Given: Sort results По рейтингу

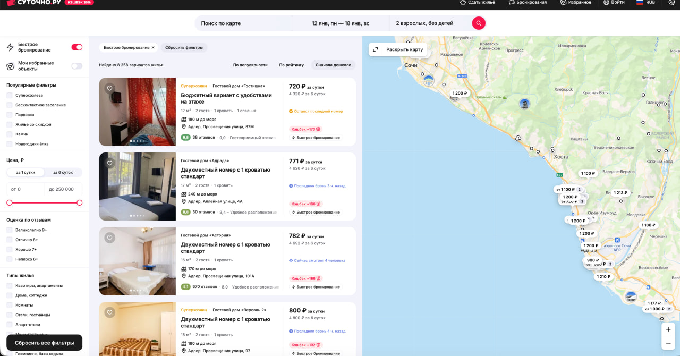Looking at the screenshot, I should [x=291, y=65].
